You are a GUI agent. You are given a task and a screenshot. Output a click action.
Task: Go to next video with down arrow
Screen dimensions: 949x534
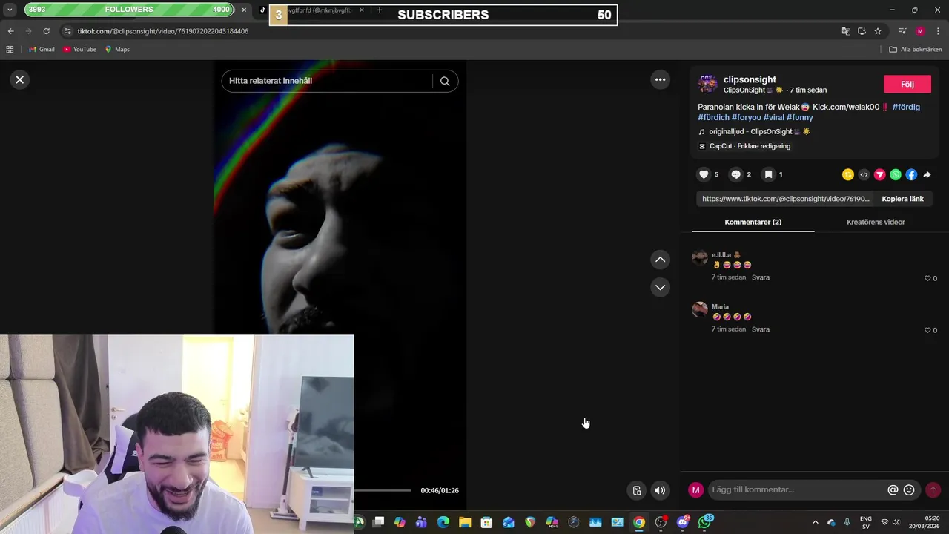660,287
